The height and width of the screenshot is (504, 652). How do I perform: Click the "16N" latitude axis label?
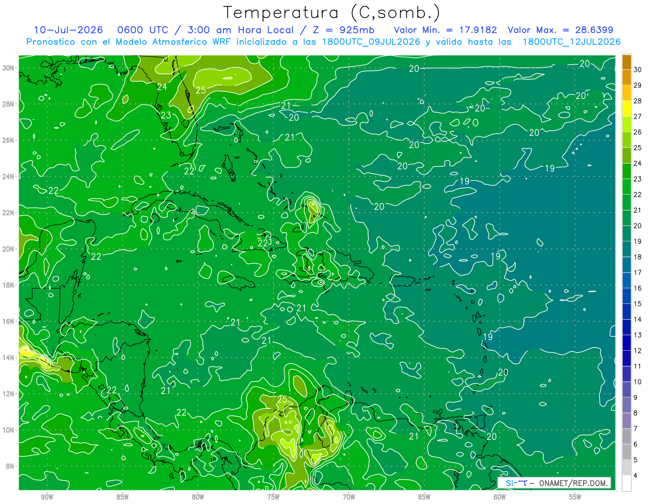pos(9,321)
